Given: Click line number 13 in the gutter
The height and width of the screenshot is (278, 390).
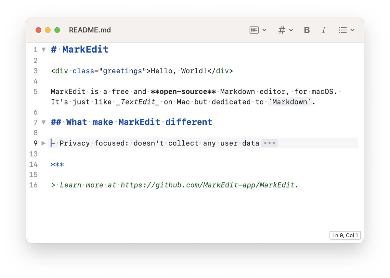Looking at the screenshot, I should 33,154.
